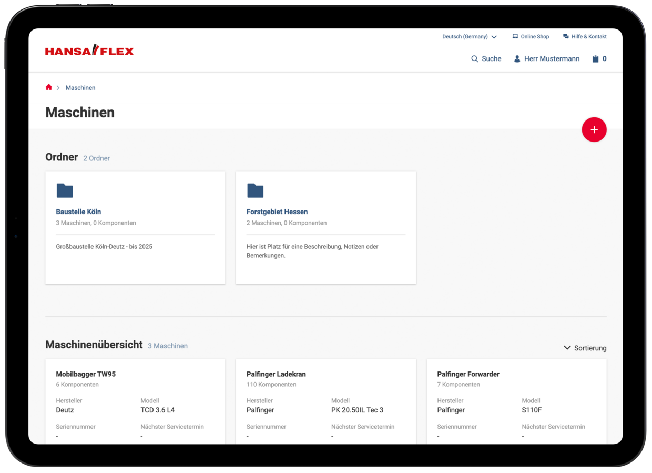Open the shopping cart clipboard icon
The width and height of the screenshot is (652, 473).
(596, 59)
